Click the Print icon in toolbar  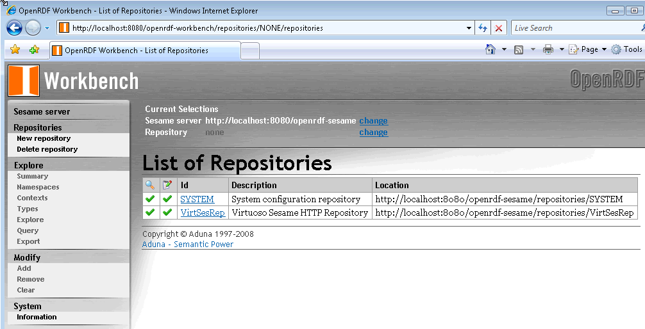[548, 49]
